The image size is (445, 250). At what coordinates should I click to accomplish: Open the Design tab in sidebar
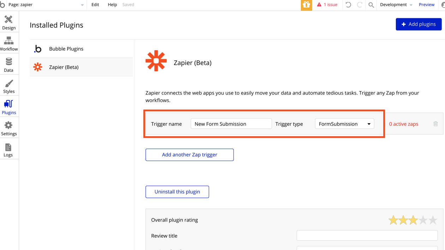pyautogui.click(x=9, y=23)
